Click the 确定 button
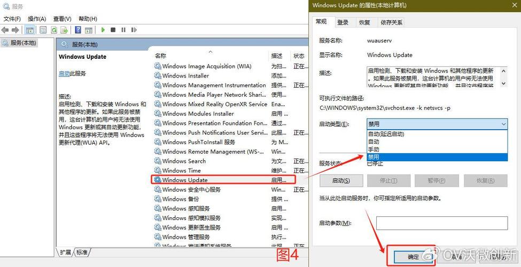 tap(414, 257)
